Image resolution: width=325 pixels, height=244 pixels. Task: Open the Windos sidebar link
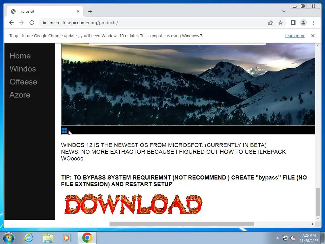[23, 69]
